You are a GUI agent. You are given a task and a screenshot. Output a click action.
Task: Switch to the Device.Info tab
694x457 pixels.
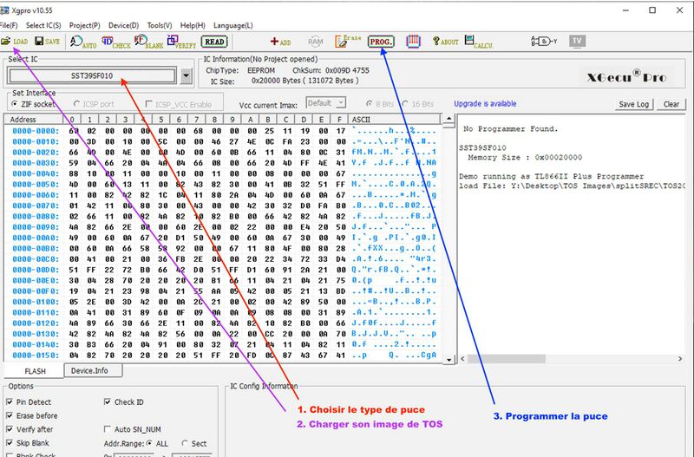94,371
